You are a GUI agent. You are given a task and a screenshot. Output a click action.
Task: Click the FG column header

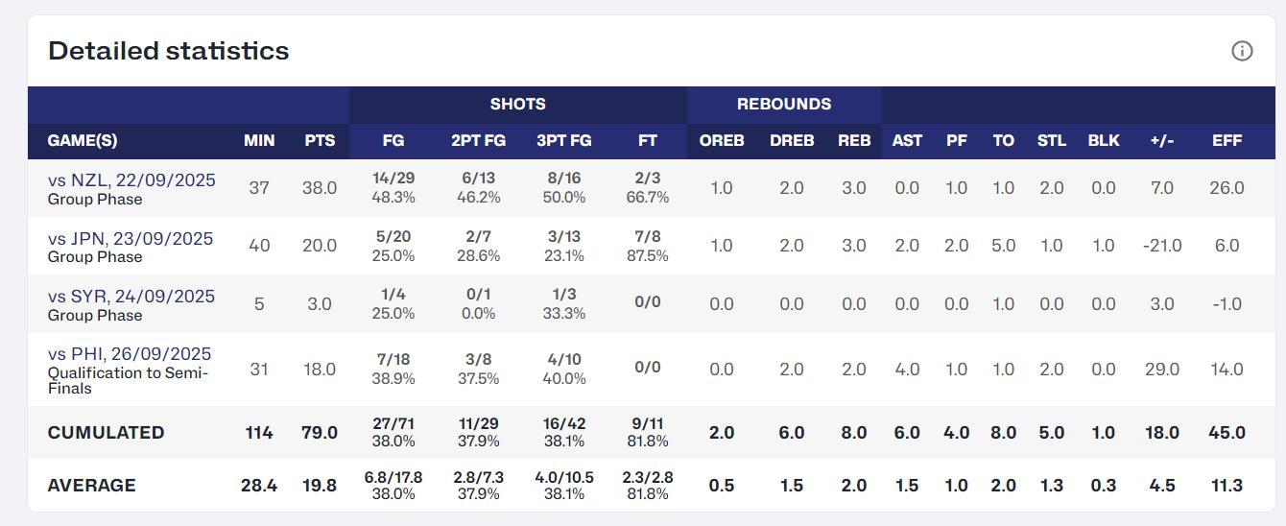coord(393,140)
